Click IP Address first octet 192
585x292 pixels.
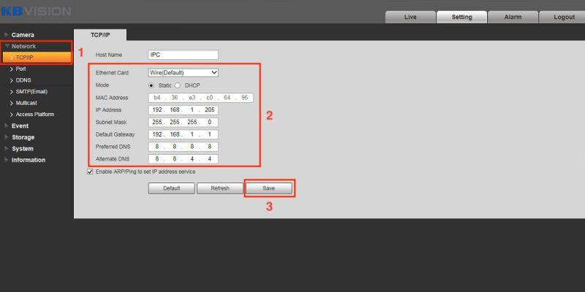tap(156, 110)
